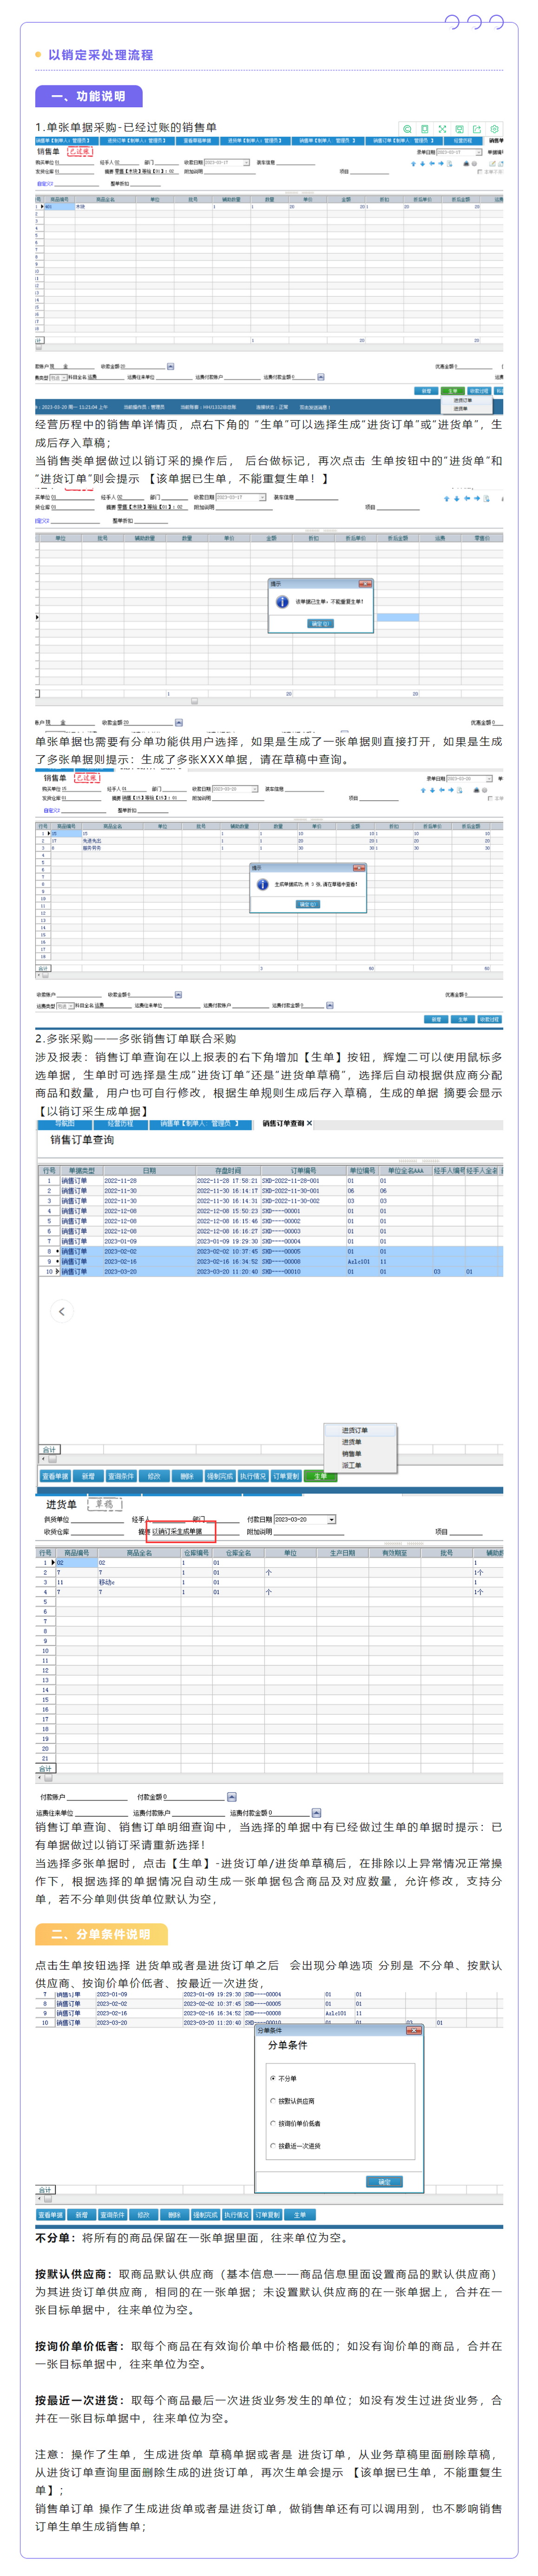Choose the 按默认供应商 radio option
This screenshot has height=2576, width=538.
point(273,2101)
